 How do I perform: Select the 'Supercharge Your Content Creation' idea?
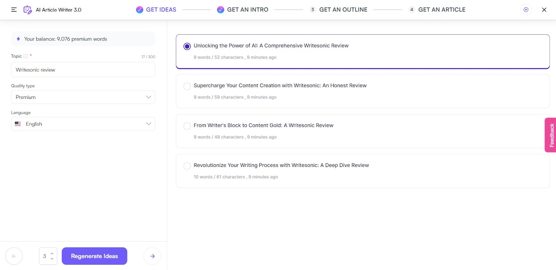pos(187,86)
